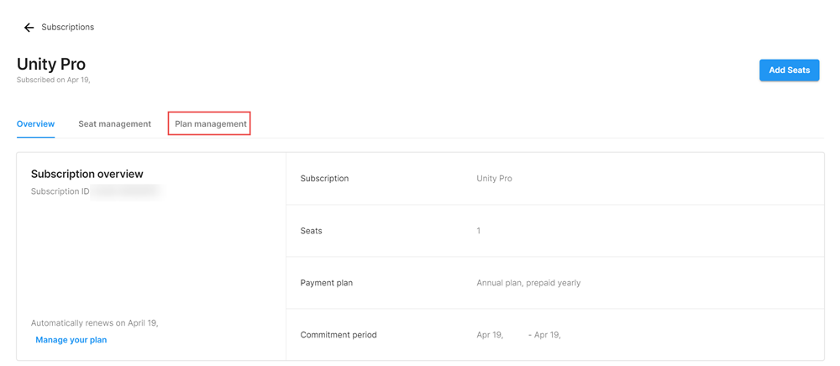Go back via Subscriptions breadcrumb link

[67, 27]
